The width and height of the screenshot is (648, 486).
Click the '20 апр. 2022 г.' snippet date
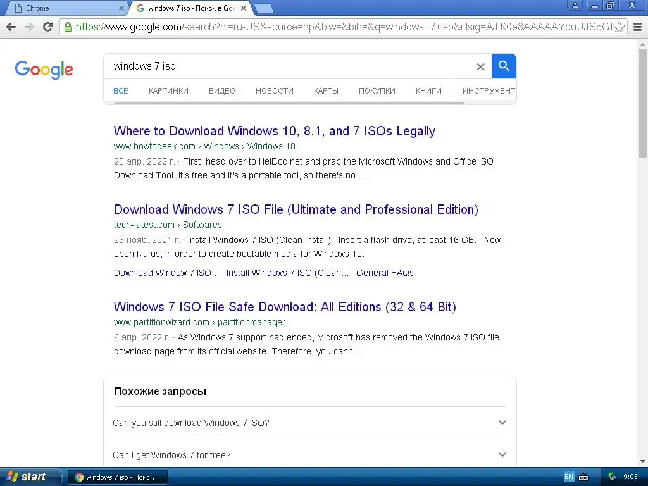click(x=144, y=161)
